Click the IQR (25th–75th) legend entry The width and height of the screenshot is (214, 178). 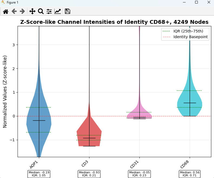pos(183,31)
